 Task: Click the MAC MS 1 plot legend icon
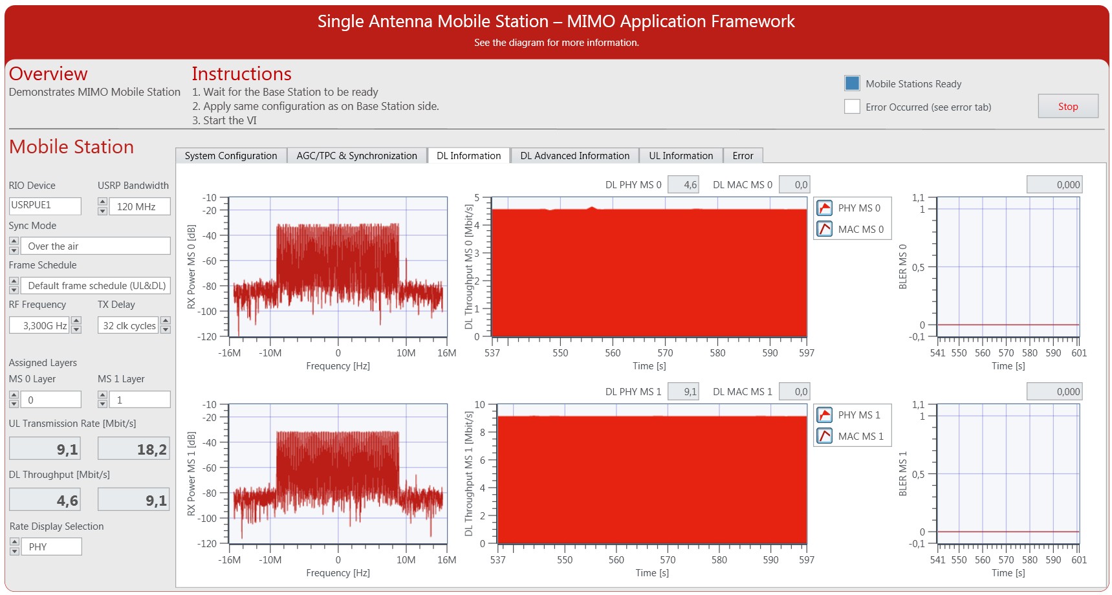click(825, 436)
